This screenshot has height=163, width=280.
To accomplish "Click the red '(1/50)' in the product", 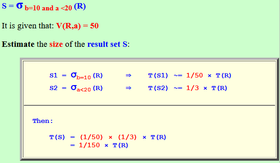I will coord(92,137).
